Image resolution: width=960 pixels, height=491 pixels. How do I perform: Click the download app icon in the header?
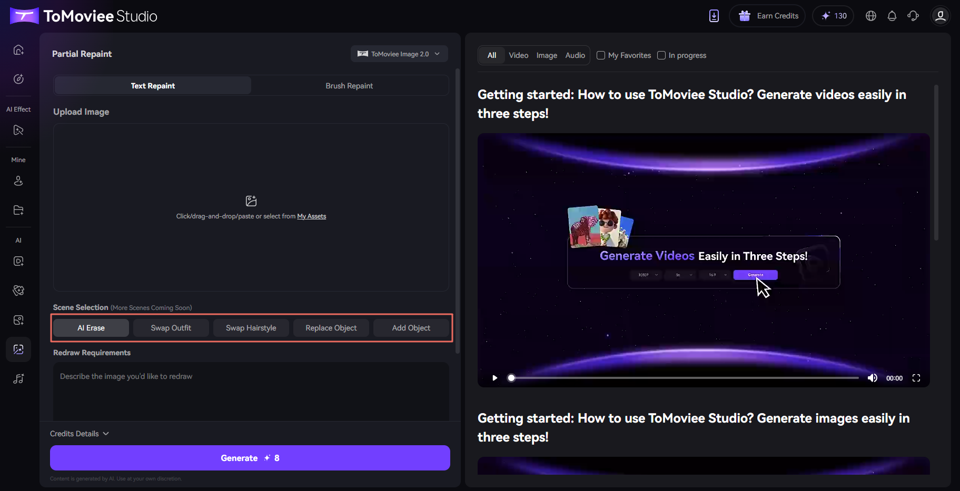pyautogui.click(x=714, y=16)
